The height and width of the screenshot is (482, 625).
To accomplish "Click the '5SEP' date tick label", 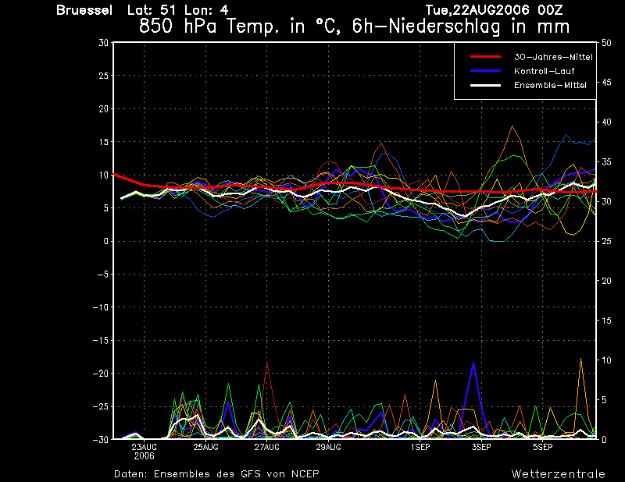I will [542, 447].
